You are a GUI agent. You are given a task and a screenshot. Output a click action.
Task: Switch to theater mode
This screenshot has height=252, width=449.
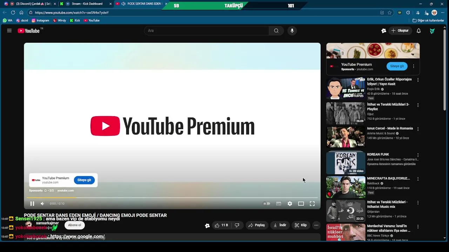click(301, 204)
